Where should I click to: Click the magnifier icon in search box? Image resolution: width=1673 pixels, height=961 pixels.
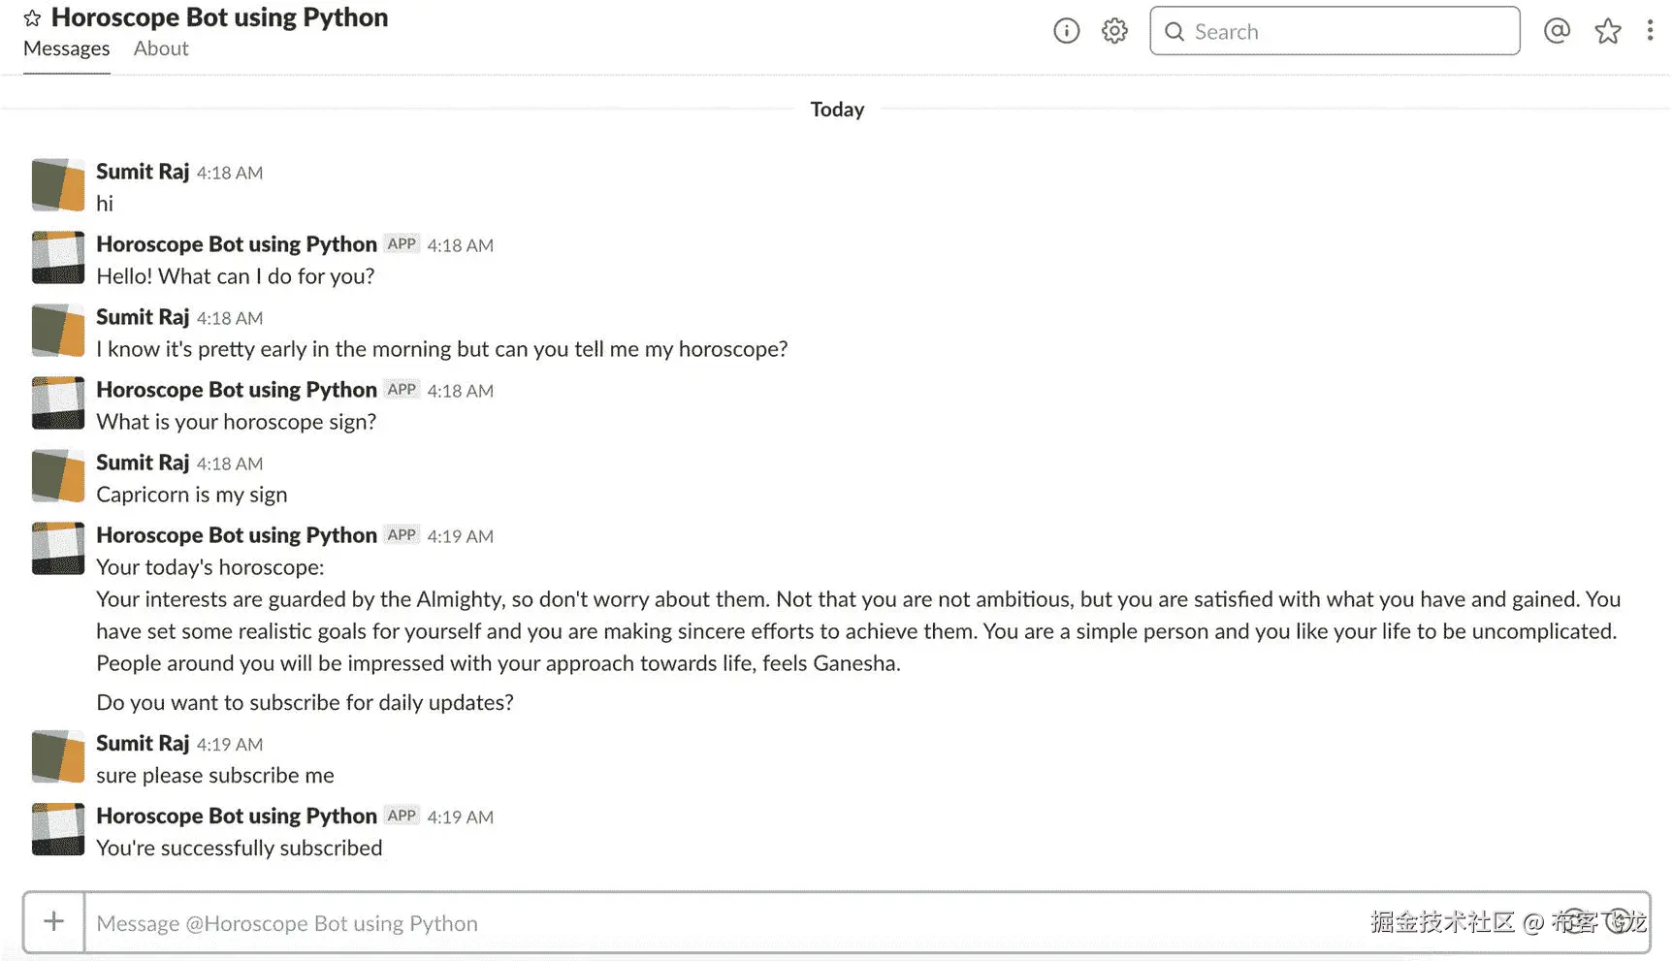1174,32
